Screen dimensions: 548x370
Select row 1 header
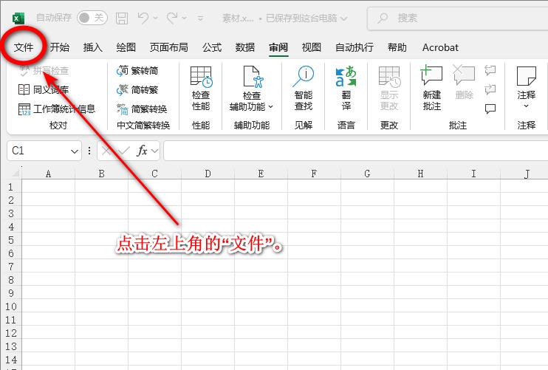(11, 187)
